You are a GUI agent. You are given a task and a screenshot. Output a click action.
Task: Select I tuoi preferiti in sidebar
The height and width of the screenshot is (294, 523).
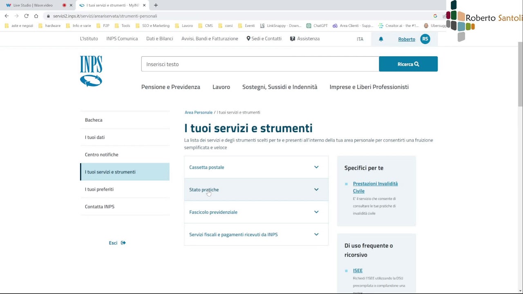(x=125, y=189)
